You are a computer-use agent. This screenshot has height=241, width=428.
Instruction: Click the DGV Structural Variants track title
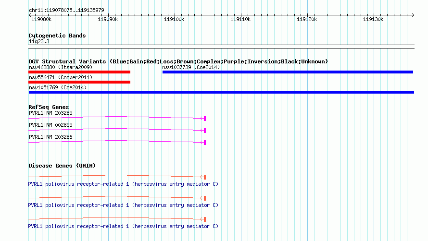point(178,61)
